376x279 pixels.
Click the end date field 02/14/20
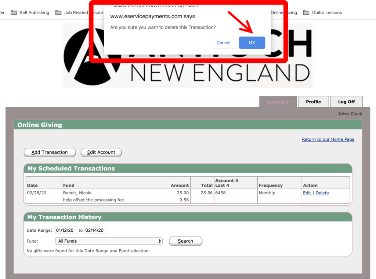95,230
